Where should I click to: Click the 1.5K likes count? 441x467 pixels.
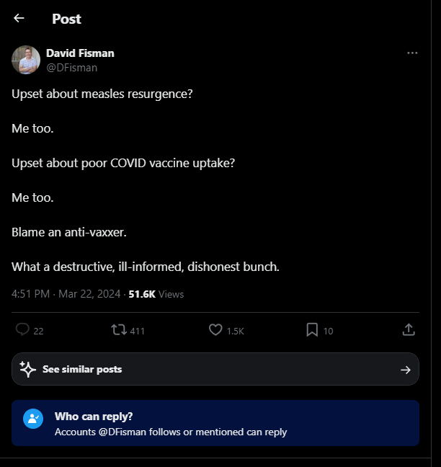click(236, 332)
